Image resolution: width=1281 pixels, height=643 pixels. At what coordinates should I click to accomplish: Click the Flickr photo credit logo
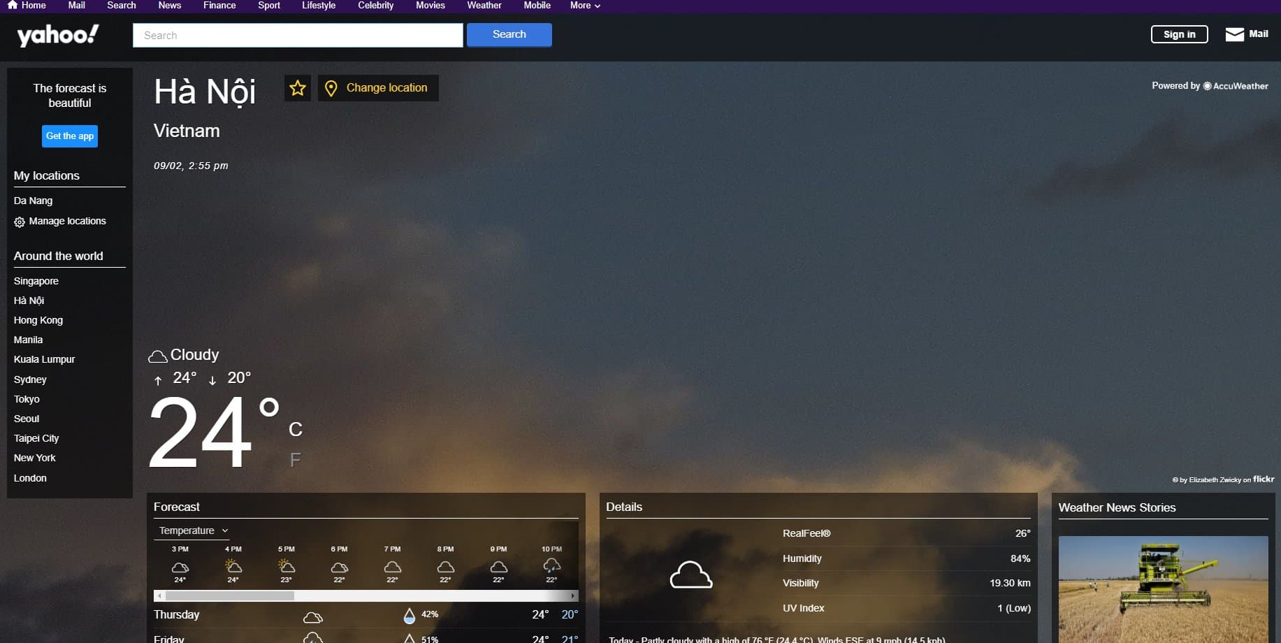click(x=1263, y=479)
